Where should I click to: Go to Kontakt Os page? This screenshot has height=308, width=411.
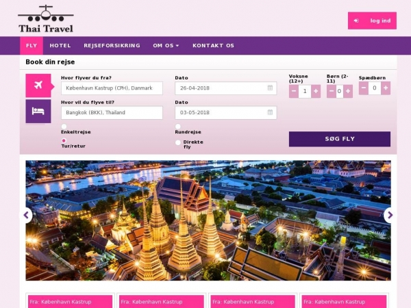pyautogui.click(x=213, y=46)
